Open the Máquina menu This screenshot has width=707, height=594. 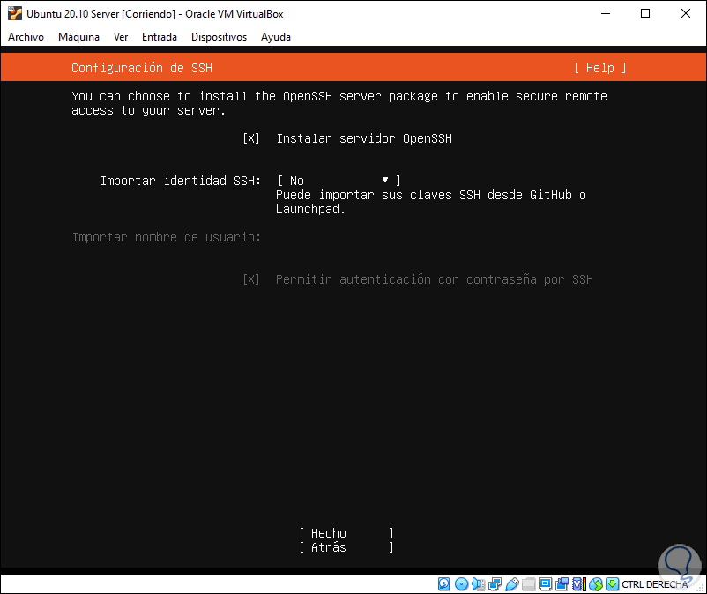pos(79,37)
